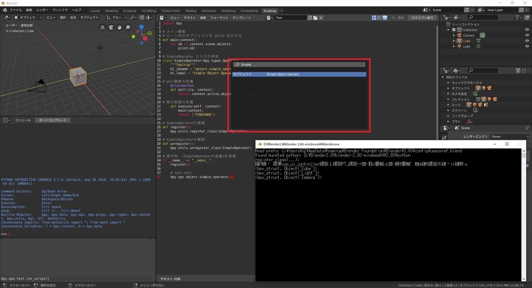Unlink the Text datablock with X icon
532x288 pixels.
coord(321,18)
